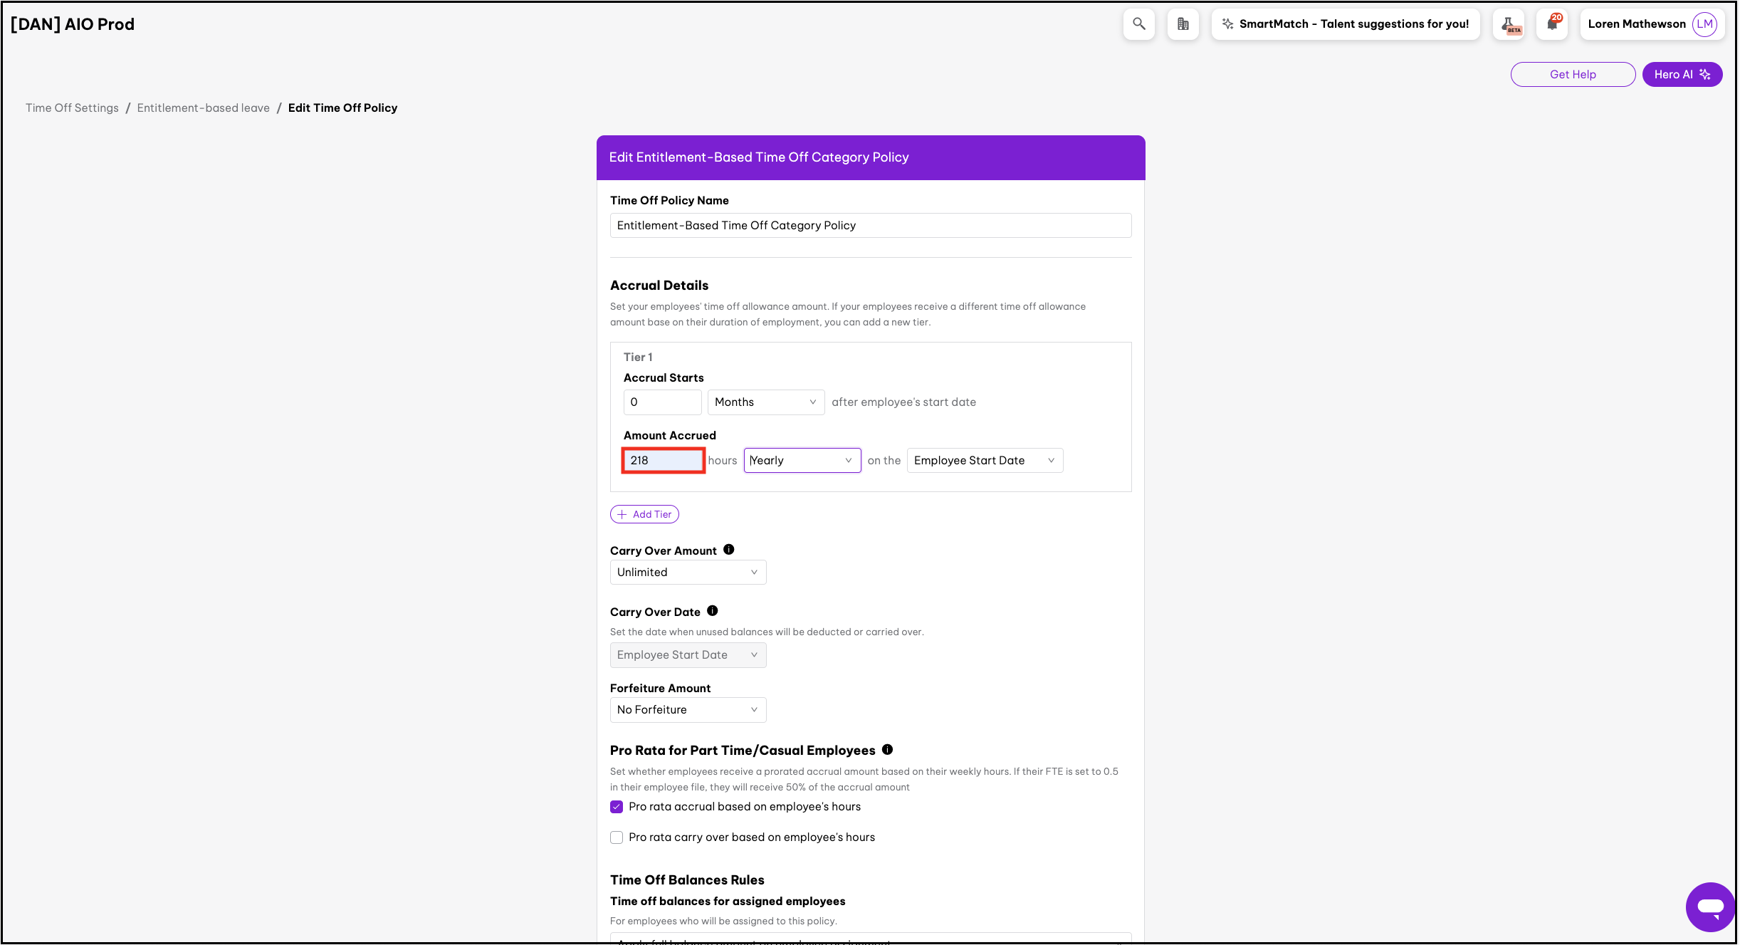Enable pro rata carry over checkbox
This screenshot has height=945, width=1740.
617,837
